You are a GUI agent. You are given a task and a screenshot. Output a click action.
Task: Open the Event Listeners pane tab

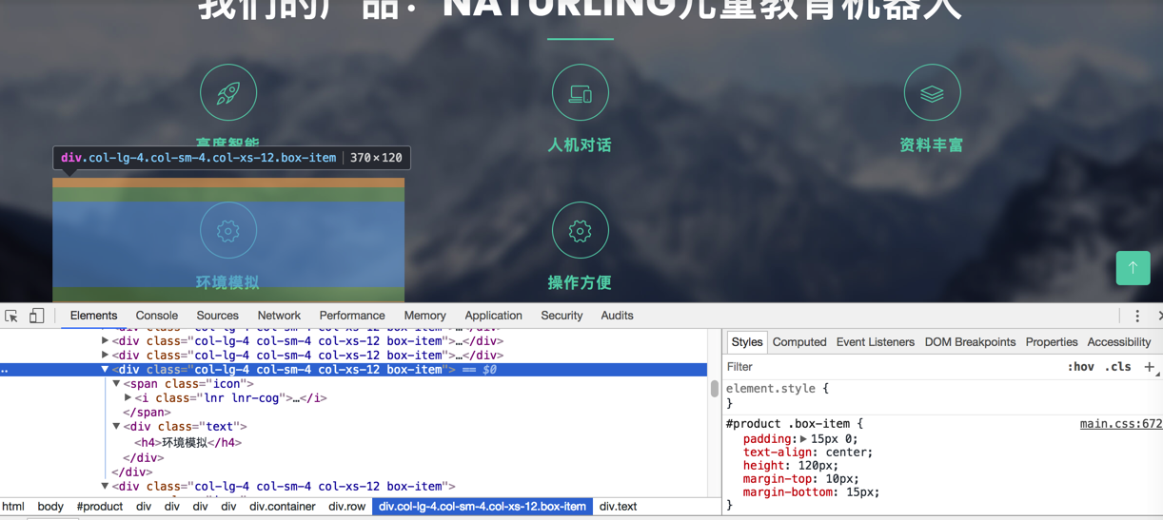point(876,342)
